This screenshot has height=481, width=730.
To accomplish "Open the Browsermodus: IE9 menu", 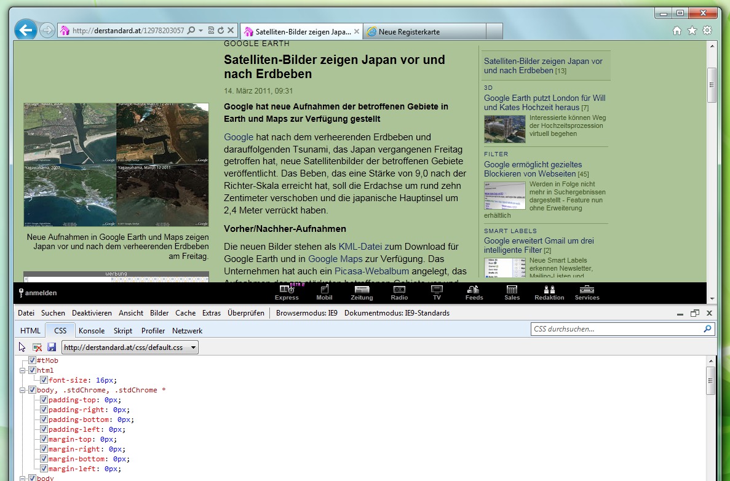I will pos(307,313).
